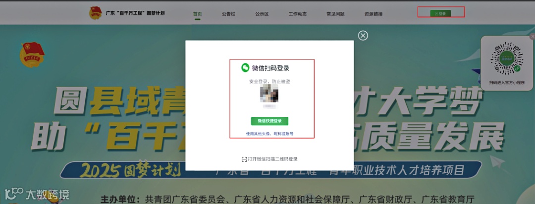Click the 扫码进入官方小程序 caption
This screenshot has width=535, height=204.
(507, 83)
